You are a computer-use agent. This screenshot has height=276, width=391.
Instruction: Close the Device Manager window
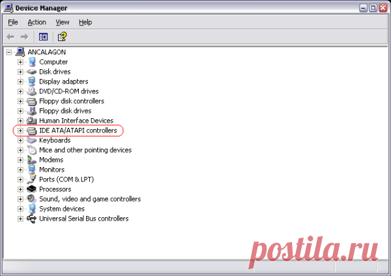[383, 8]
